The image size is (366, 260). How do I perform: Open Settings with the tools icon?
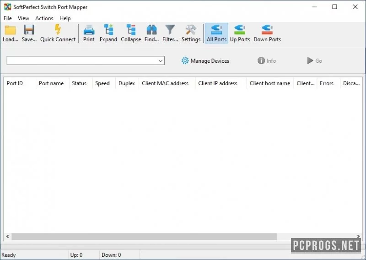pos(191,33)
